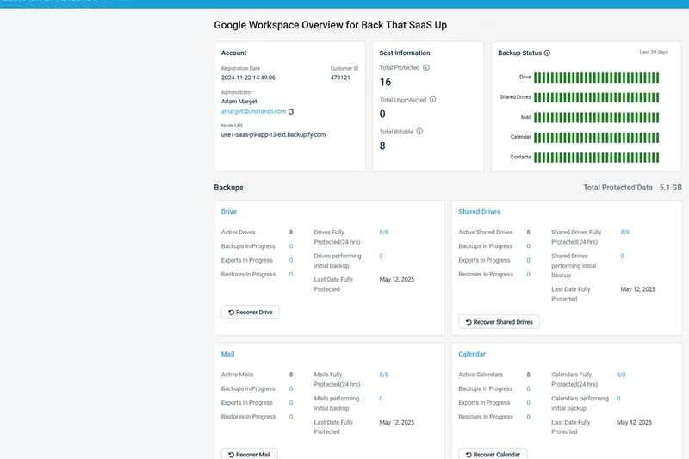This screenshot has width=689, height=459.
Task: Click Shared Drives performing initial backup count 0
Action: click(622, 256)
